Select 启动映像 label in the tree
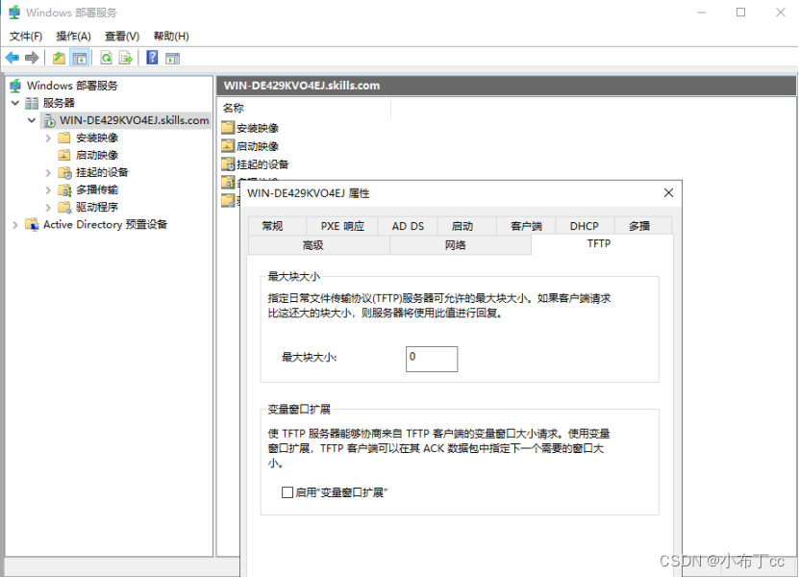799x578 pixels. [x=97, y=155]
